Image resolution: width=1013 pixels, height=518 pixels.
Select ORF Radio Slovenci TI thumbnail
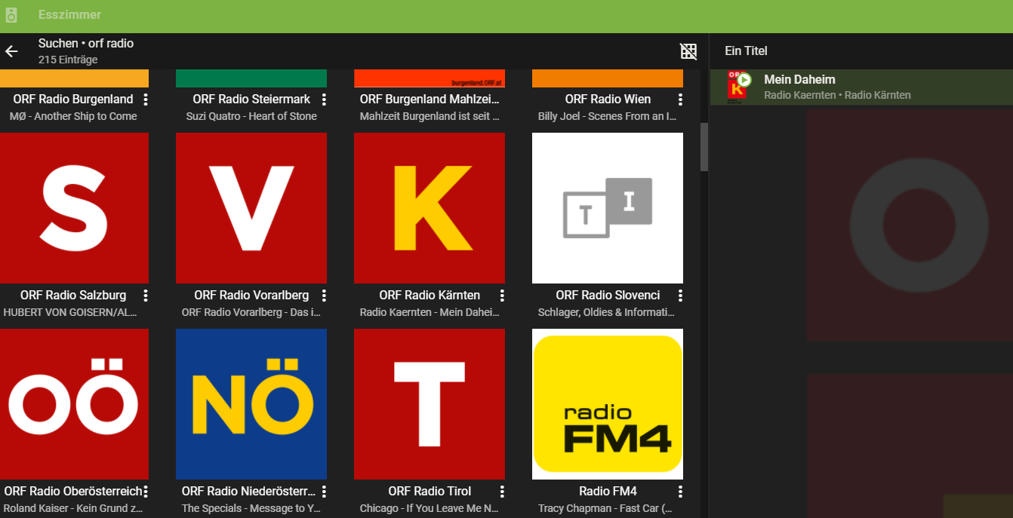(608, 208)
